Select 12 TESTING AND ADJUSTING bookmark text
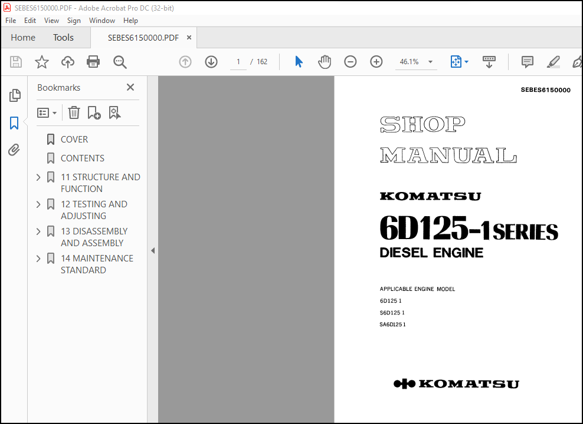The image size is (583, 424). pyautogui.click(x=94, y=210)
